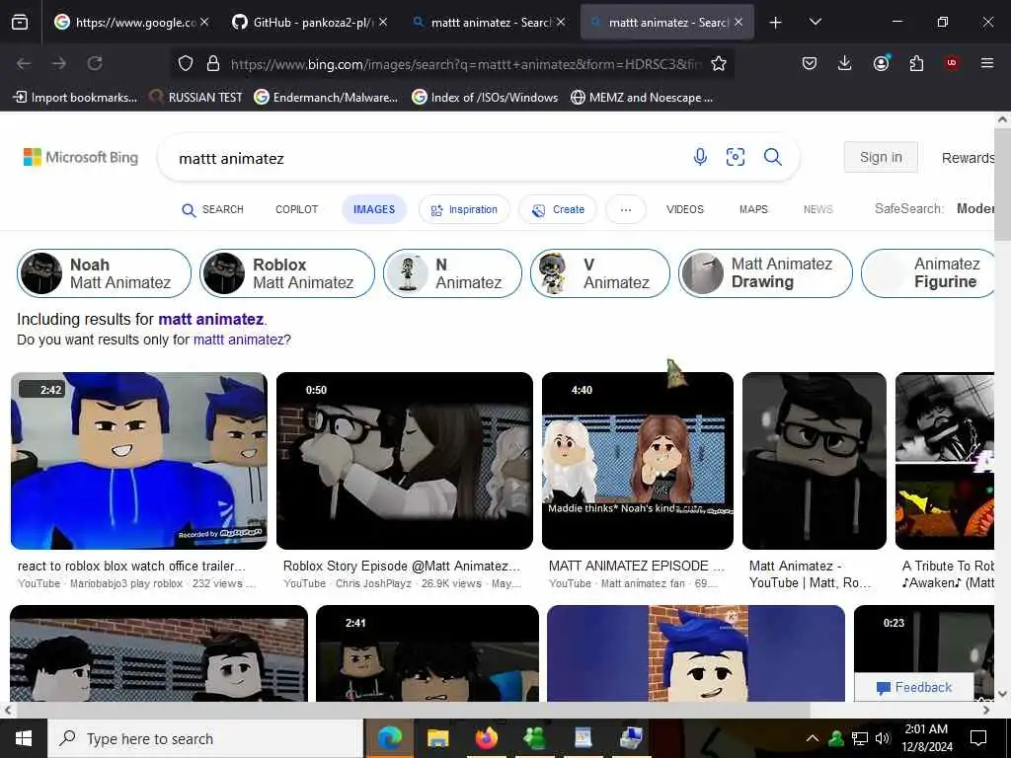Expand the more options ellipsis button
Image resolution: width=1011 pixels, height=758 pixels.
pyautogui.click(x=625, y=209)
